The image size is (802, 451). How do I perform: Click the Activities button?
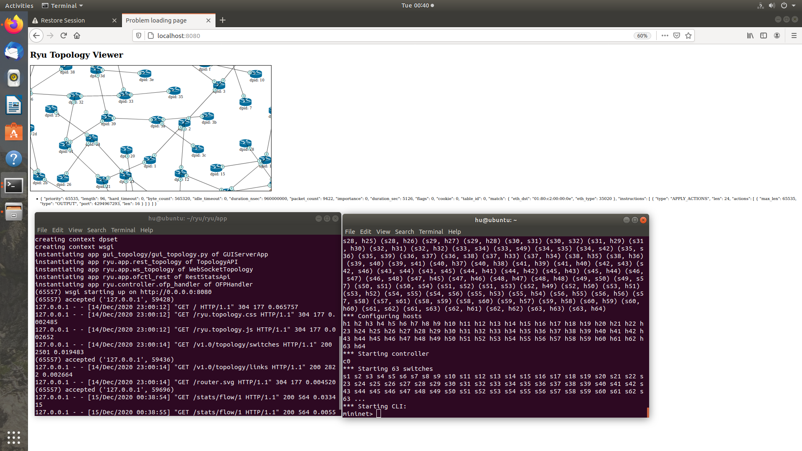pos(19,5)
